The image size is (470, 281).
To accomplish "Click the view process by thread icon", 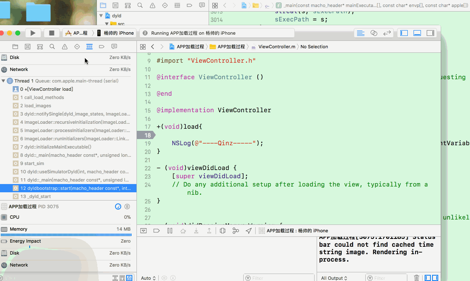I will (118, 207).
